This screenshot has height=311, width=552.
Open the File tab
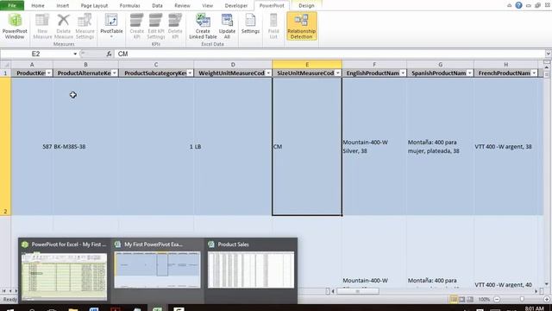point(12,6)
